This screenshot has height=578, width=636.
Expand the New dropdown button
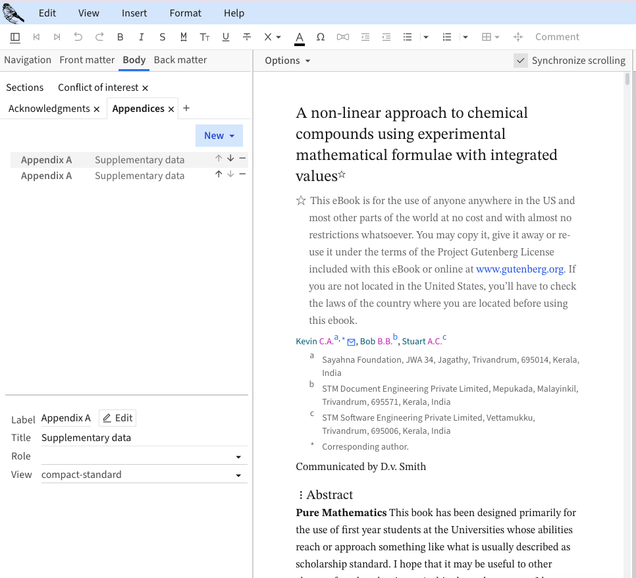(219, 136)
